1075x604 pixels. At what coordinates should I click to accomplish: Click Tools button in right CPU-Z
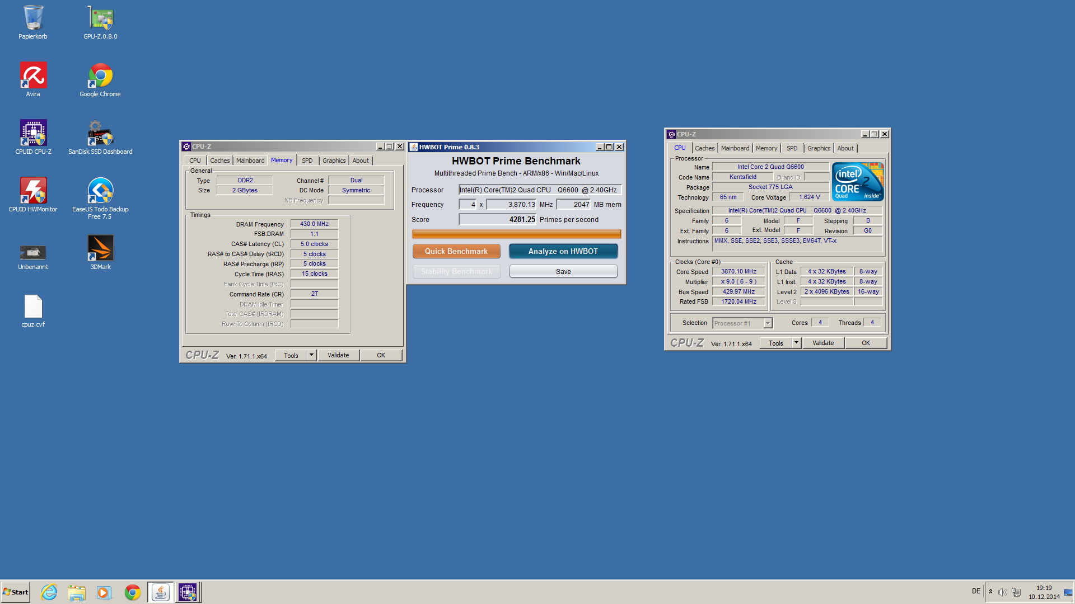(x=776, y=343)
